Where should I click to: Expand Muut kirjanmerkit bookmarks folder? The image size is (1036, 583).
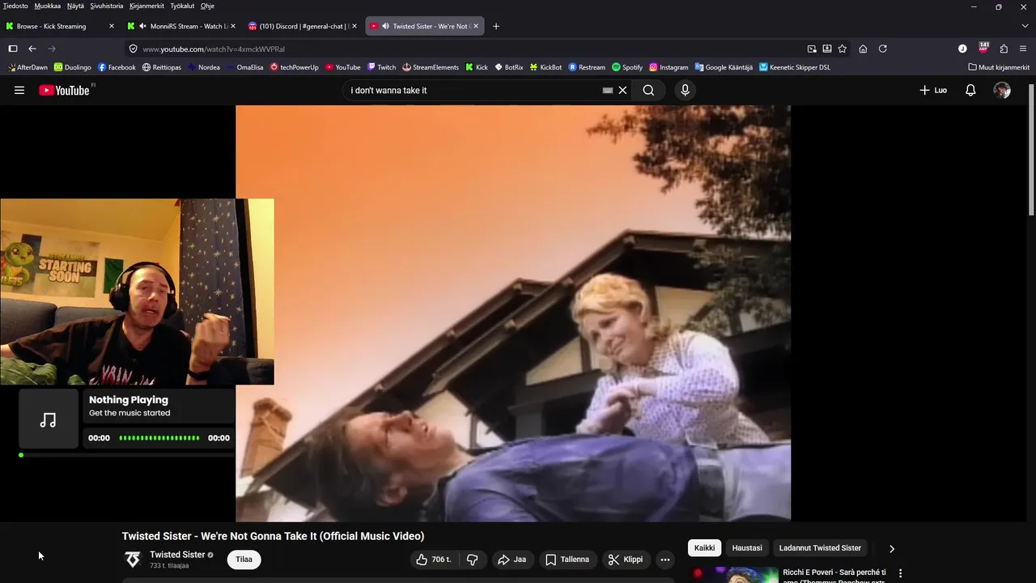click(998, 67)
